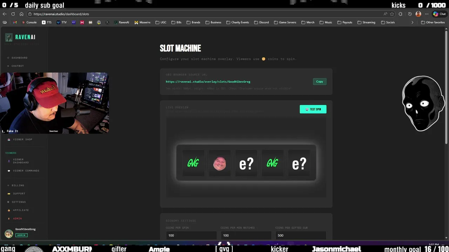Go back with the browser back arrow
This screenshot has width=449, height=252.
pos(5,14)
